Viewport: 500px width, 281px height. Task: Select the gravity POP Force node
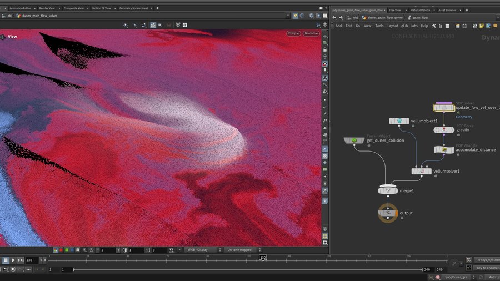click(444, 130)
